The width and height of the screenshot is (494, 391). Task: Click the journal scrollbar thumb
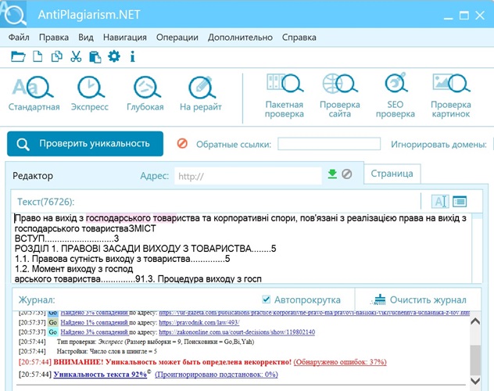tap(474, 360)
